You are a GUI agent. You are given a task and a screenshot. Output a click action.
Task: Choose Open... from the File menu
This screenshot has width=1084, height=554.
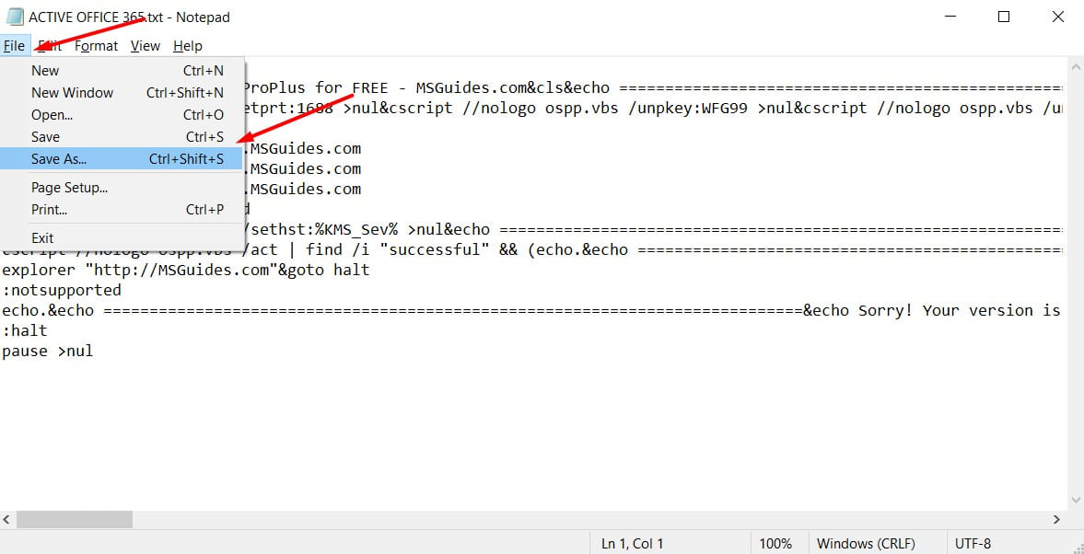point(122,115)
